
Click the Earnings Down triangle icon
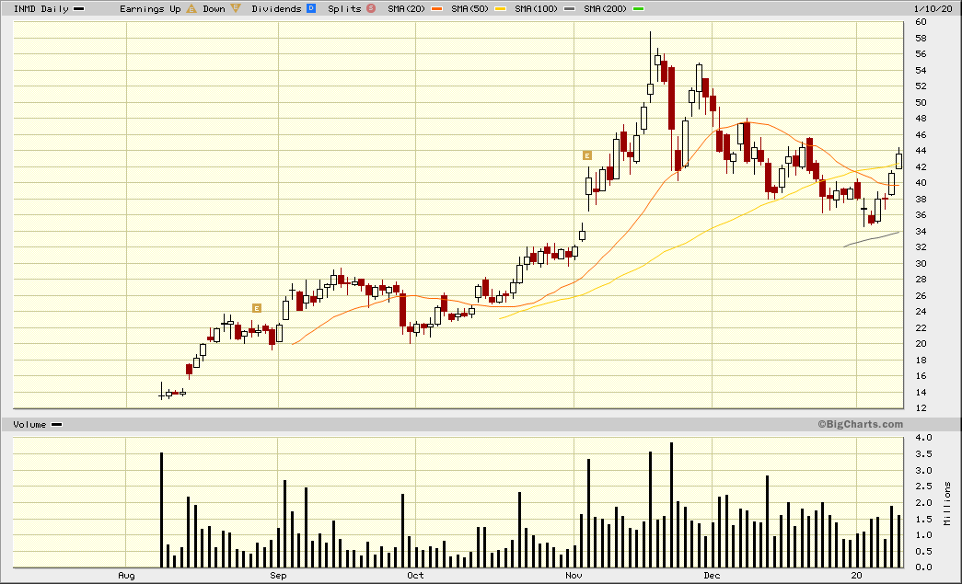point(236,8)
